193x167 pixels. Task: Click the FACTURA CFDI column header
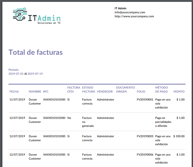[74, 89]
